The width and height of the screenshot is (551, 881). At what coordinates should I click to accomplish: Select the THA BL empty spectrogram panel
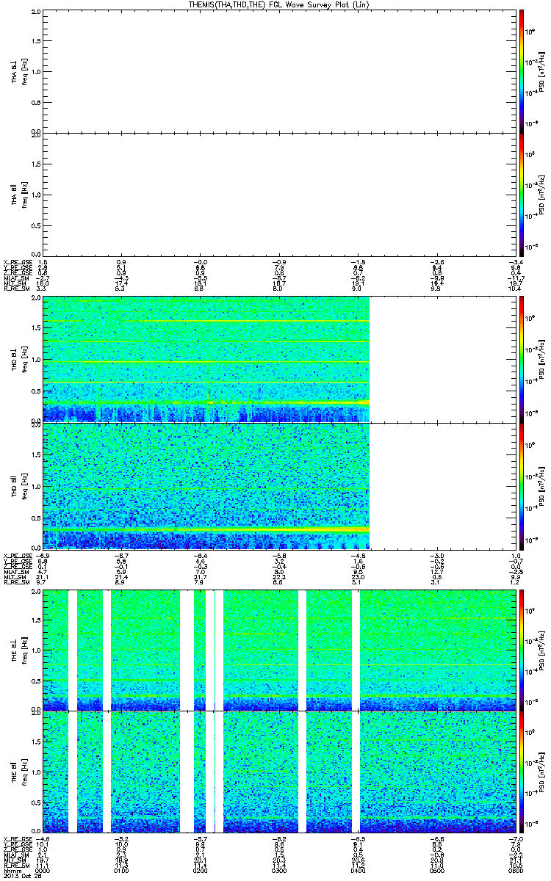[278, 71]
